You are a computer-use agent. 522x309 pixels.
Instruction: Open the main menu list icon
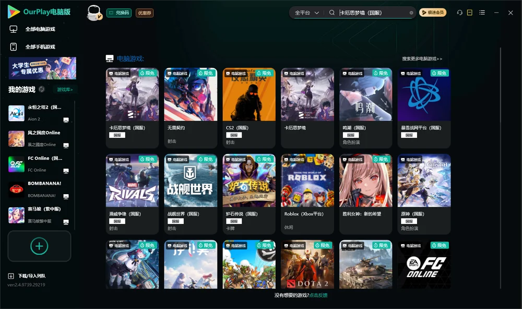pos(482,13)
